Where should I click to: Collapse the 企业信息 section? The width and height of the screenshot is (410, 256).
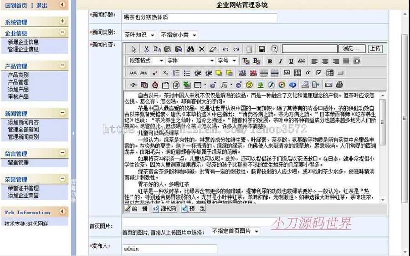coord(62,32)
